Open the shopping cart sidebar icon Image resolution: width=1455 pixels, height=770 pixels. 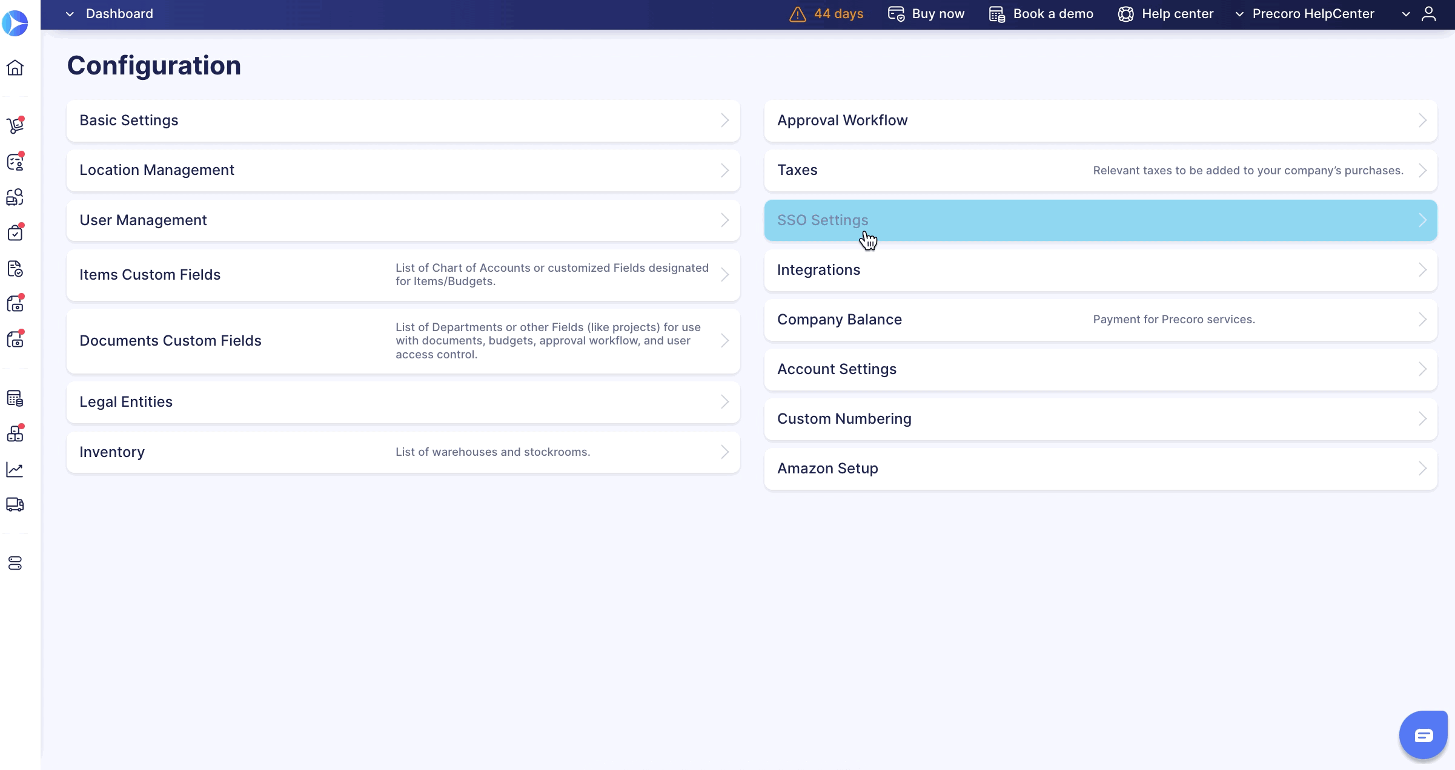[15, 125]
